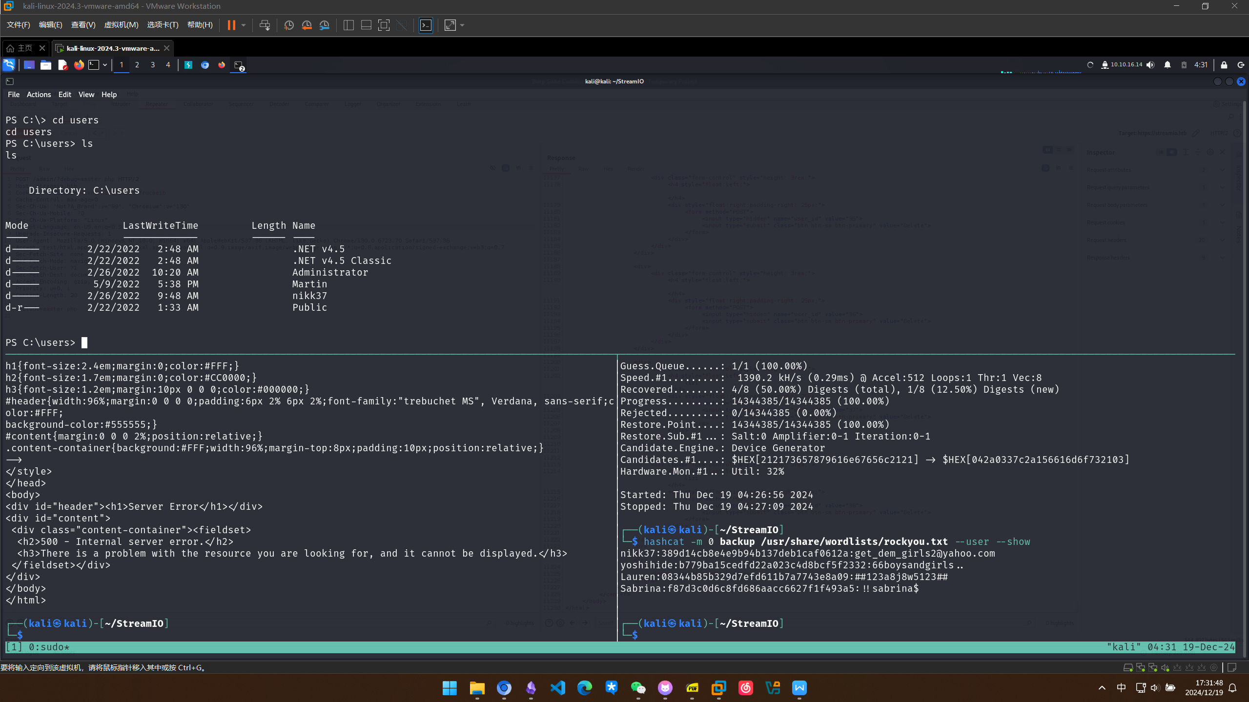Click send Ctrl+Alt+Del icon
The image size is (1249, 702).
(x=265, y=25)
